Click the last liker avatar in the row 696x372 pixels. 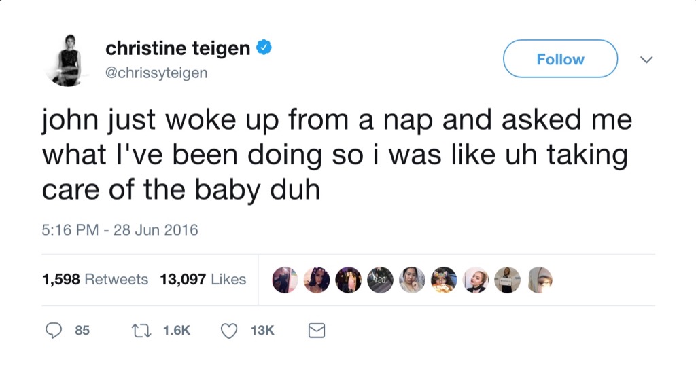pos(540,280)
